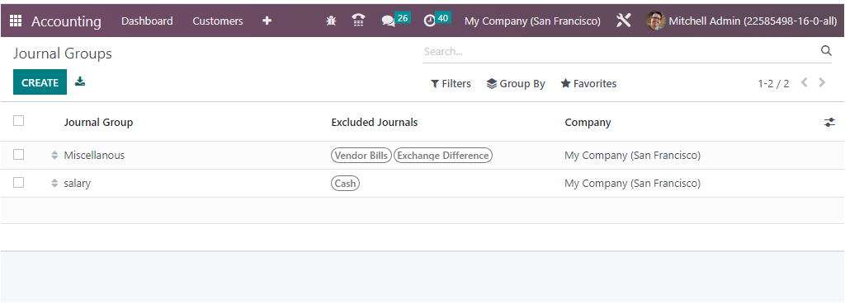Click the wrench and screwdriver tools icon
The image size is (845, 303).
click(624, 21)
